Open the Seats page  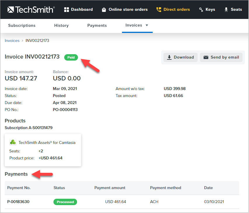tap(233, 10)
